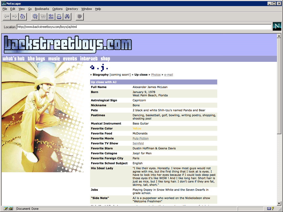
Task: Follow the Pulp Fiction link
Action: (x=140, y=139)
